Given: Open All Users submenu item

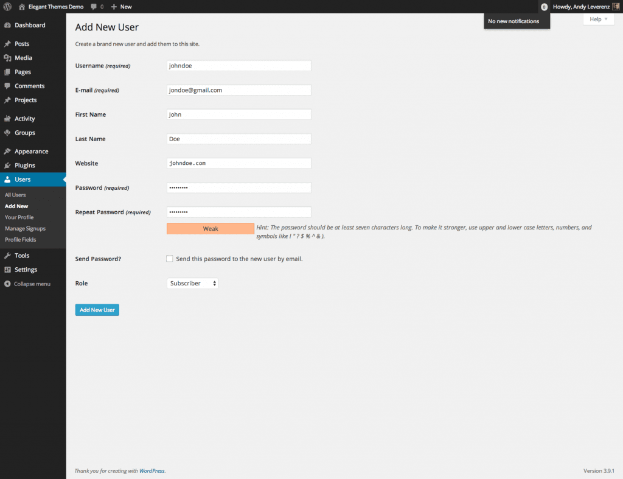Looking at the screenshot, I should pyautogui.click(x=15, y=195).
